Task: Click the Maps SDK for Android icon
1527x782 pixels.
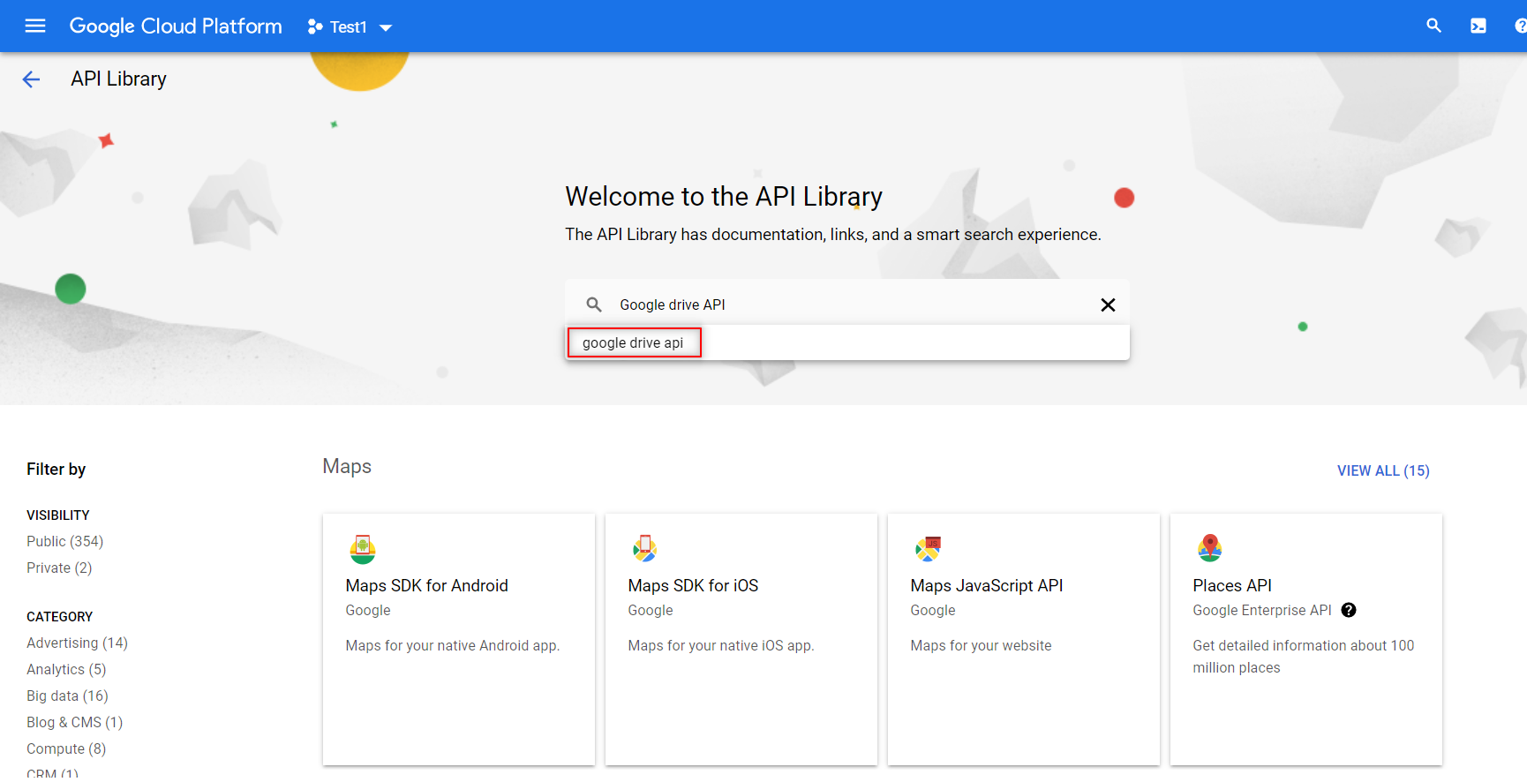Action: coord(363,549)
